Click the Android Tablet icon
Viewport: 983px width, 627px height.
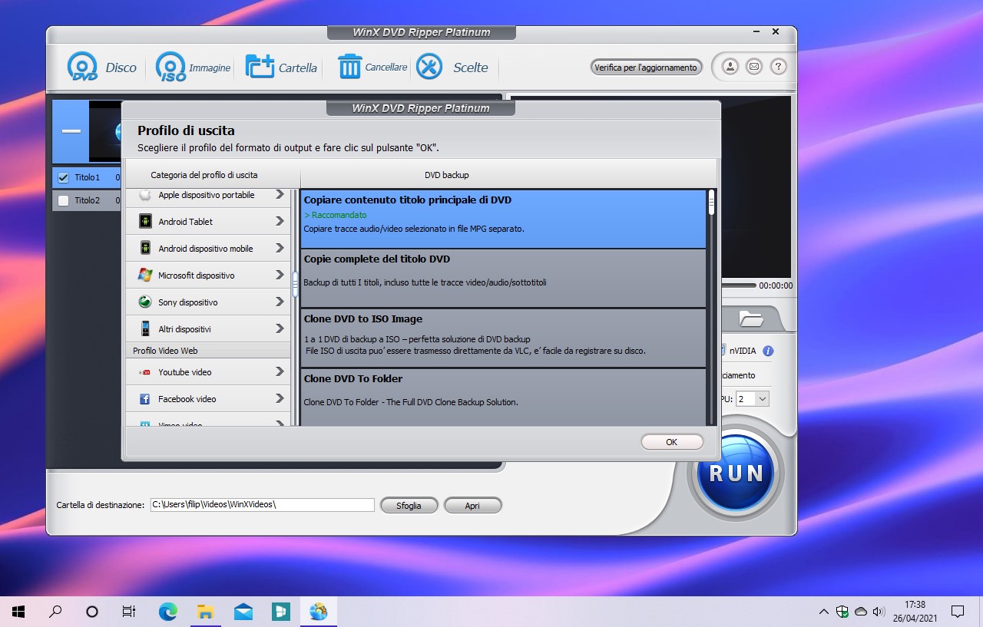(x=145, y=222)
